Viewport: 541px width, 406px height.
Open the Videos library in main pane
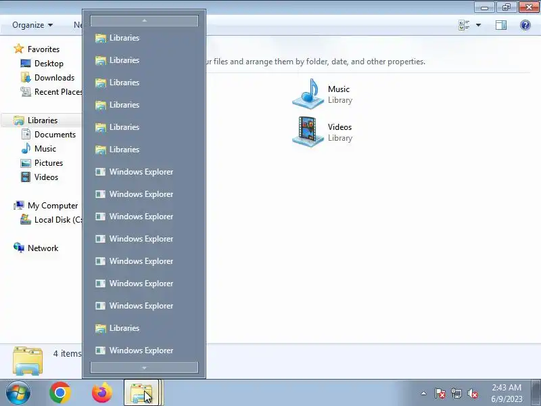pyautogui.click(x=323, y=132)
